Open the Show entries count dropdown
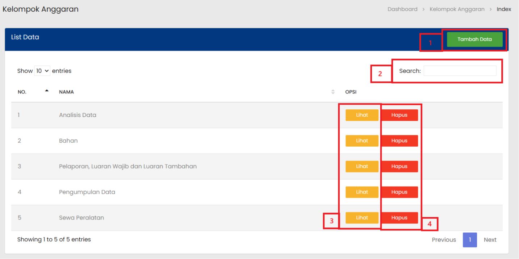Screen dimensions: 519x259 42,71
